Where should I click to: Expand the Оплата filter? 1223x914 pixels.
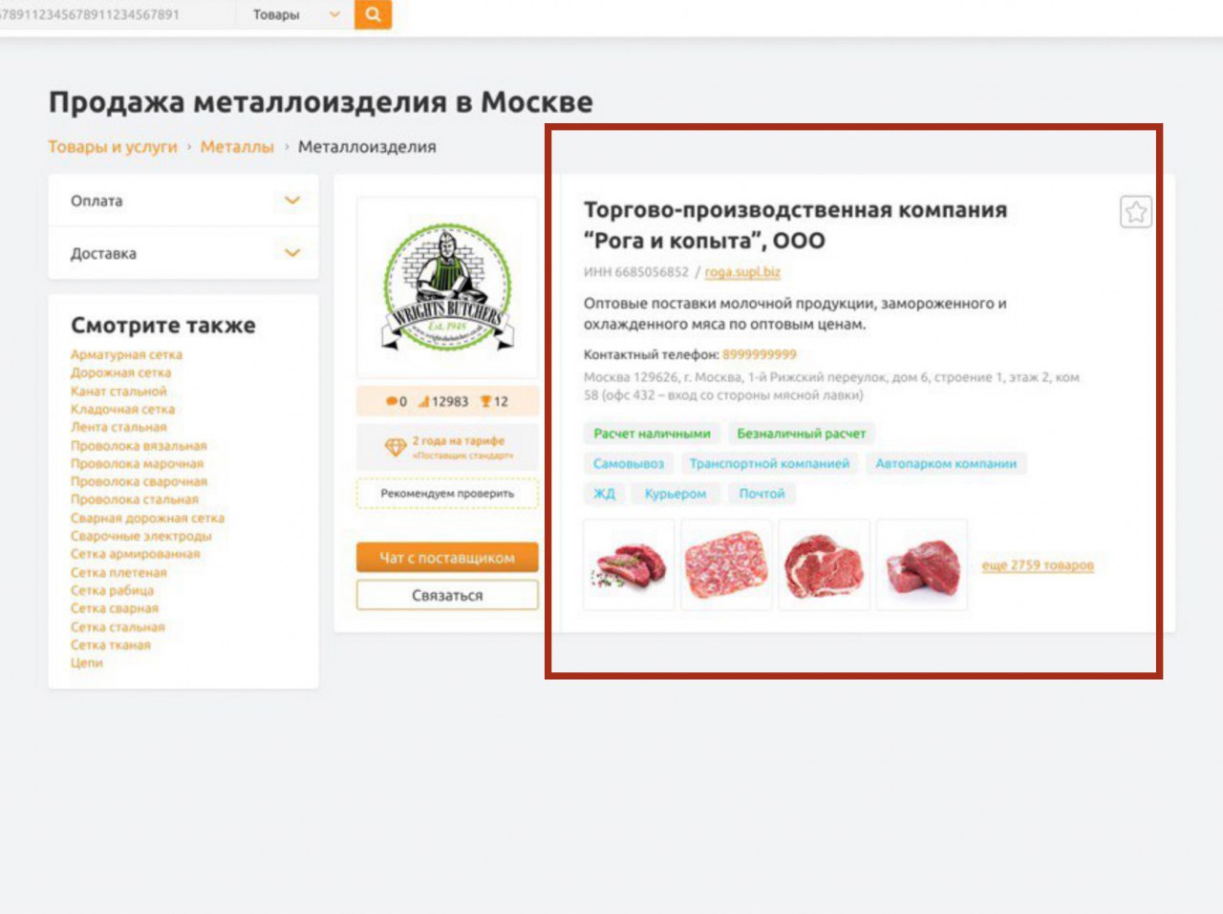pyautogui.click(x=183, y=201)
